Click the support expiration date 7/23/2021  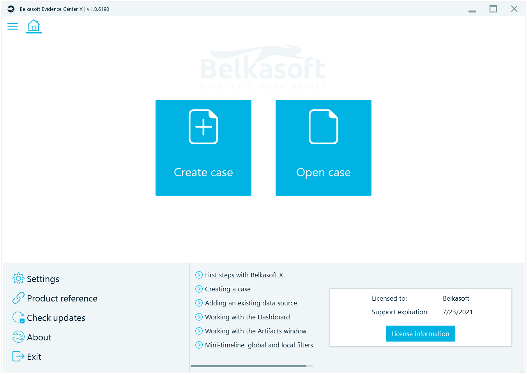[458, 312]
